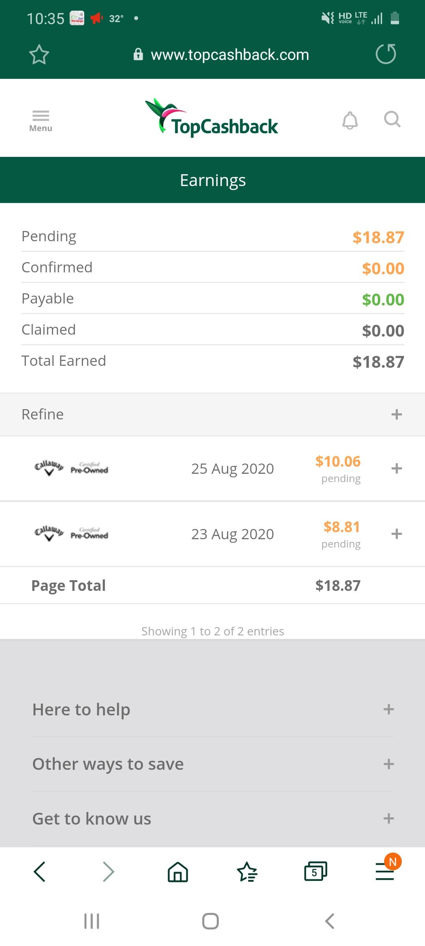Expand the Here to help section
The image size is (425, 946).
pos(388,709)
